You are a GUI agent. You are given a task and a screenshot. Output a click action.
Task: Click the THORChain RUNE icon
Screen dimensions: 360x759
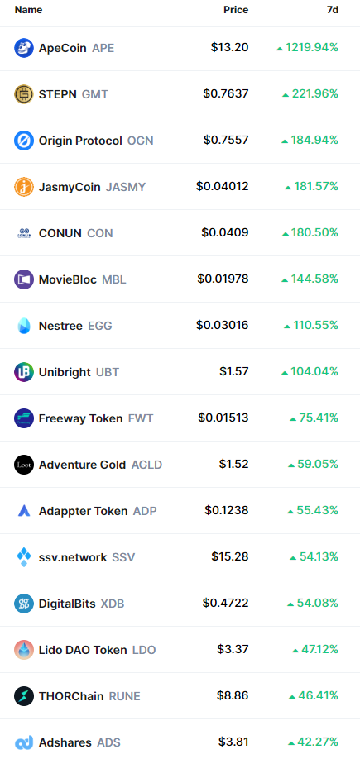point(24,696)
